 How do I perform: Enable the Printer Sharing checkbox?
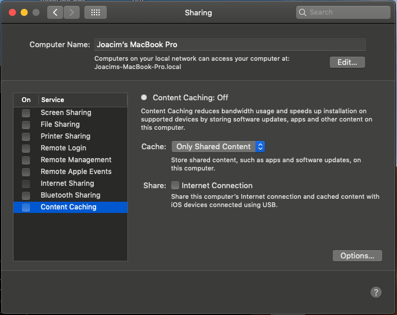26,136
